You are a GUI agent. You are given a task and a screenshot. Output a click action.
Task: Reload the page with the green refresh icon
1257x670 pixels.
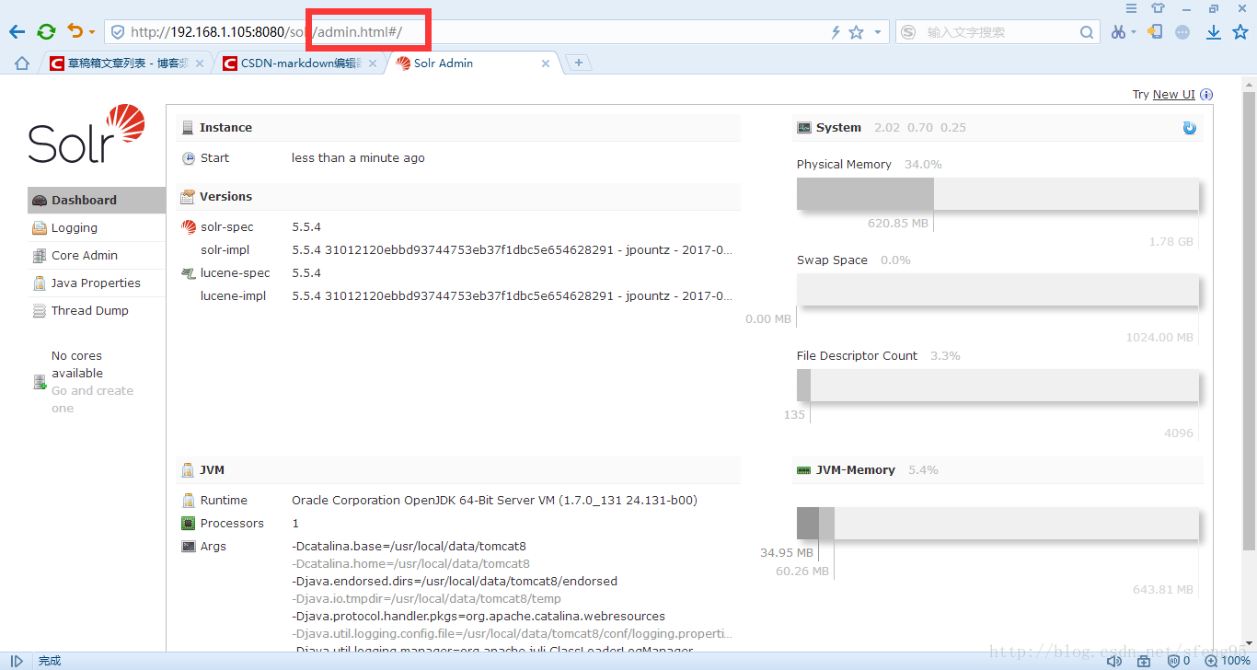[46, 32]
